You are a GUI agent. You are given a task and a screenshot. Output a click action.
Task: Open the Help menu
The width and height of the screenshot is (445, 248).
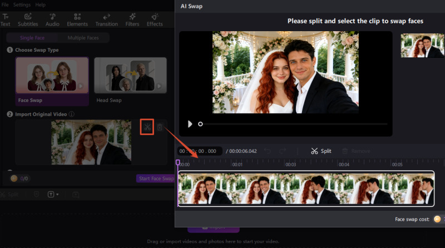[40, 5]
